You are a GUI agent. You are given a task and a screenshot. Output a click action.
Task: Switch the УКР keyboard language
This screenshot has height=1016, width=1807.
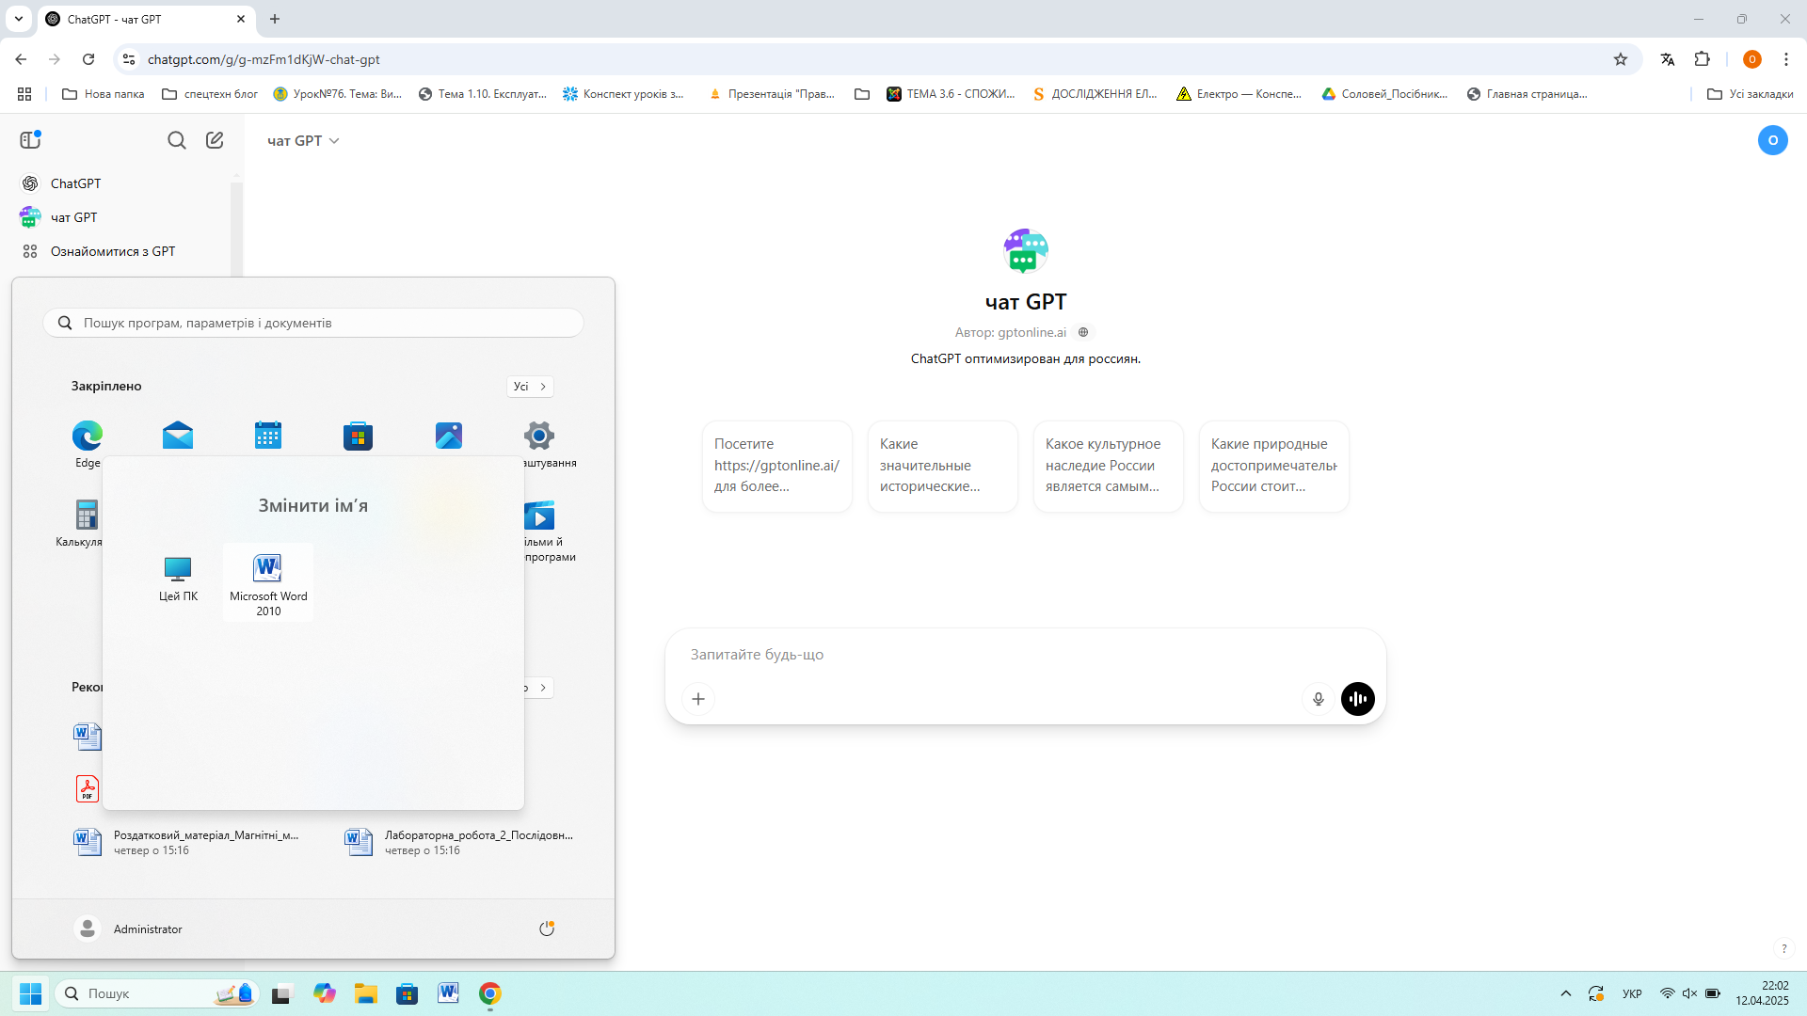click(x=1632, y=993)
